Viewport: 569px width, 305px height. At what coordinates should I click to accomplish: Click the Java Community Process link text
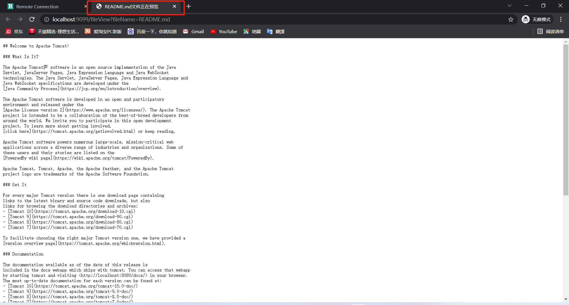click(82, 89)
